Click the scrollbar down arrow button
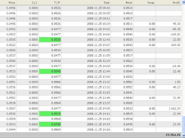 [x=183, y=135]
